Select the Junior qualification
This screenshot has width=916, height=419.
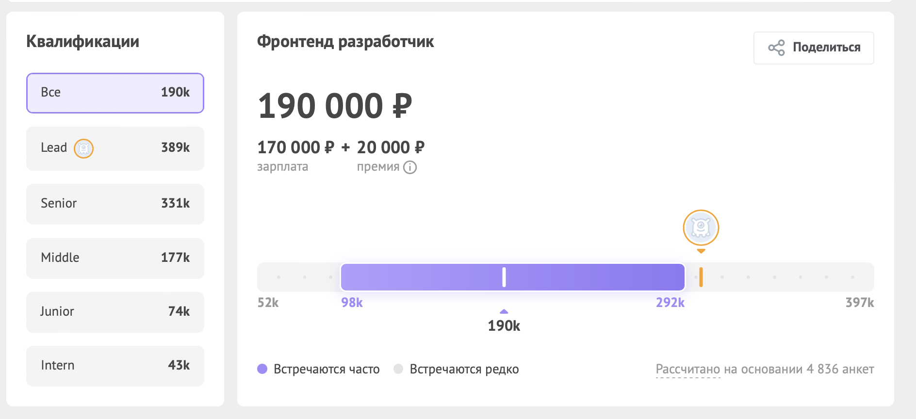pos(114,312)
